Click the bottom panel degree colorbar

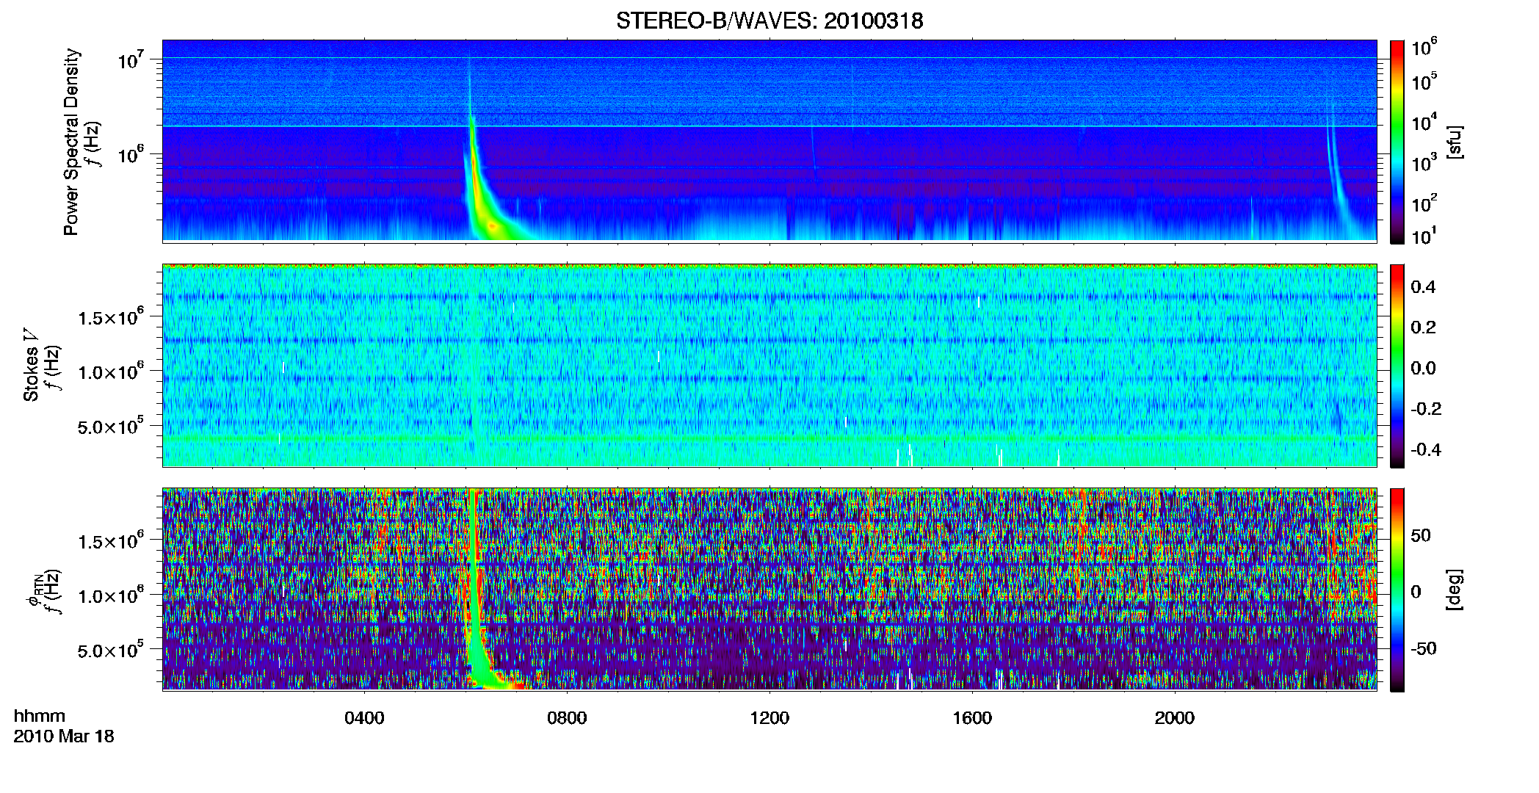tap(1397, 590)
